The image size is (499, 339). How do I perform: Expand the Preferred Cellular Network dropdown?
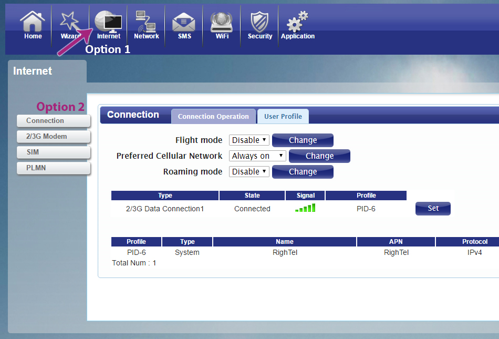pyautogui.click(x=258, y=156)
